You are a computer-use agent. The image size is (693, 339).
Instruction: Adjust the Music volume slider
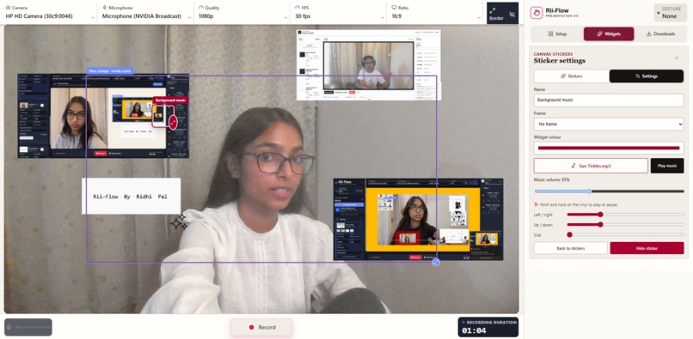coord(609,191)
